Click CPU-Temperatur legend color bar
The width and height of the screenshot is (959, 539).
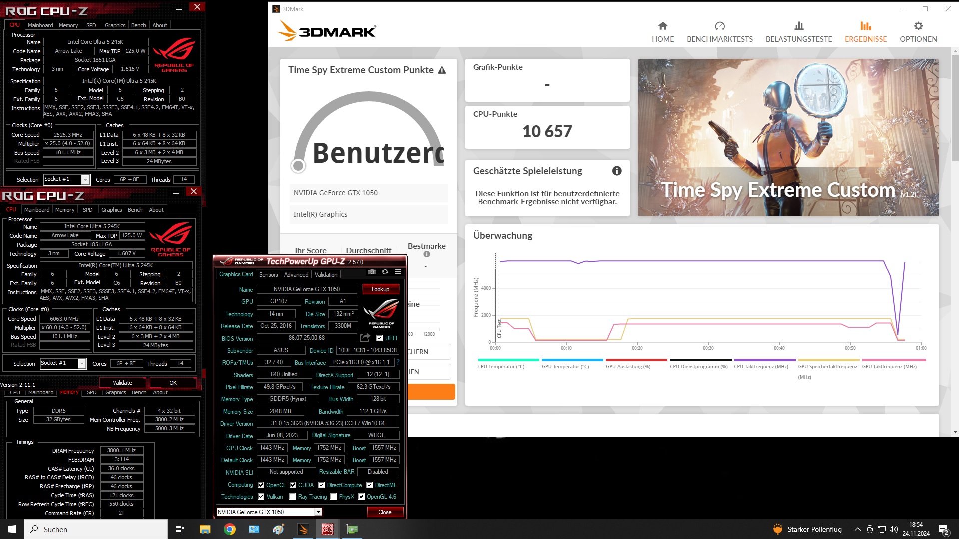pos(508,360)
